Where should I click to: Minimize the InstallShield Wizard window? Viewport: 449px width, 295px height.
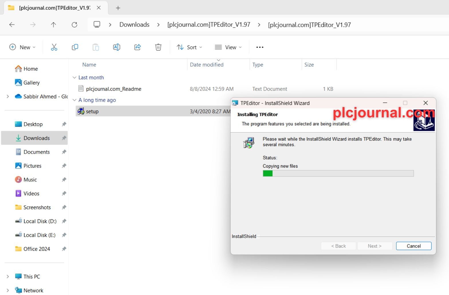coord(385,103)
